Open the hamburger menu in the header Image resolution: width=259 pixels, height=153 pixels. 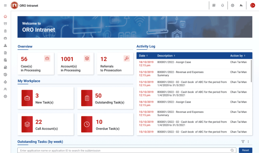5,5
